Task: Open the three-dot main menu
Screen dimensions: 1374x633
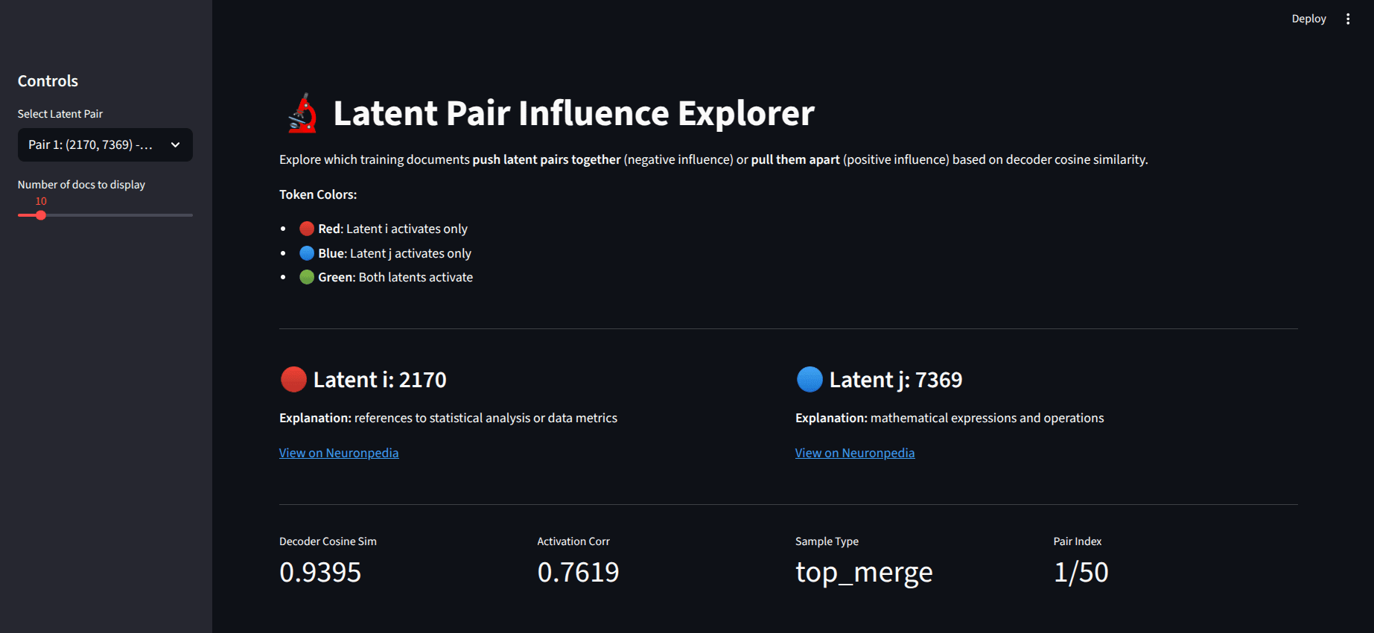Action: coord(1347,19)
